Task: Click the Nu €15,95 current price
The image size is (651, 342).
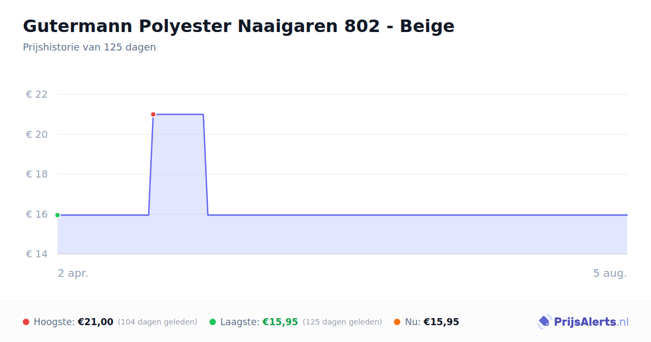Action: coord(441,322)
